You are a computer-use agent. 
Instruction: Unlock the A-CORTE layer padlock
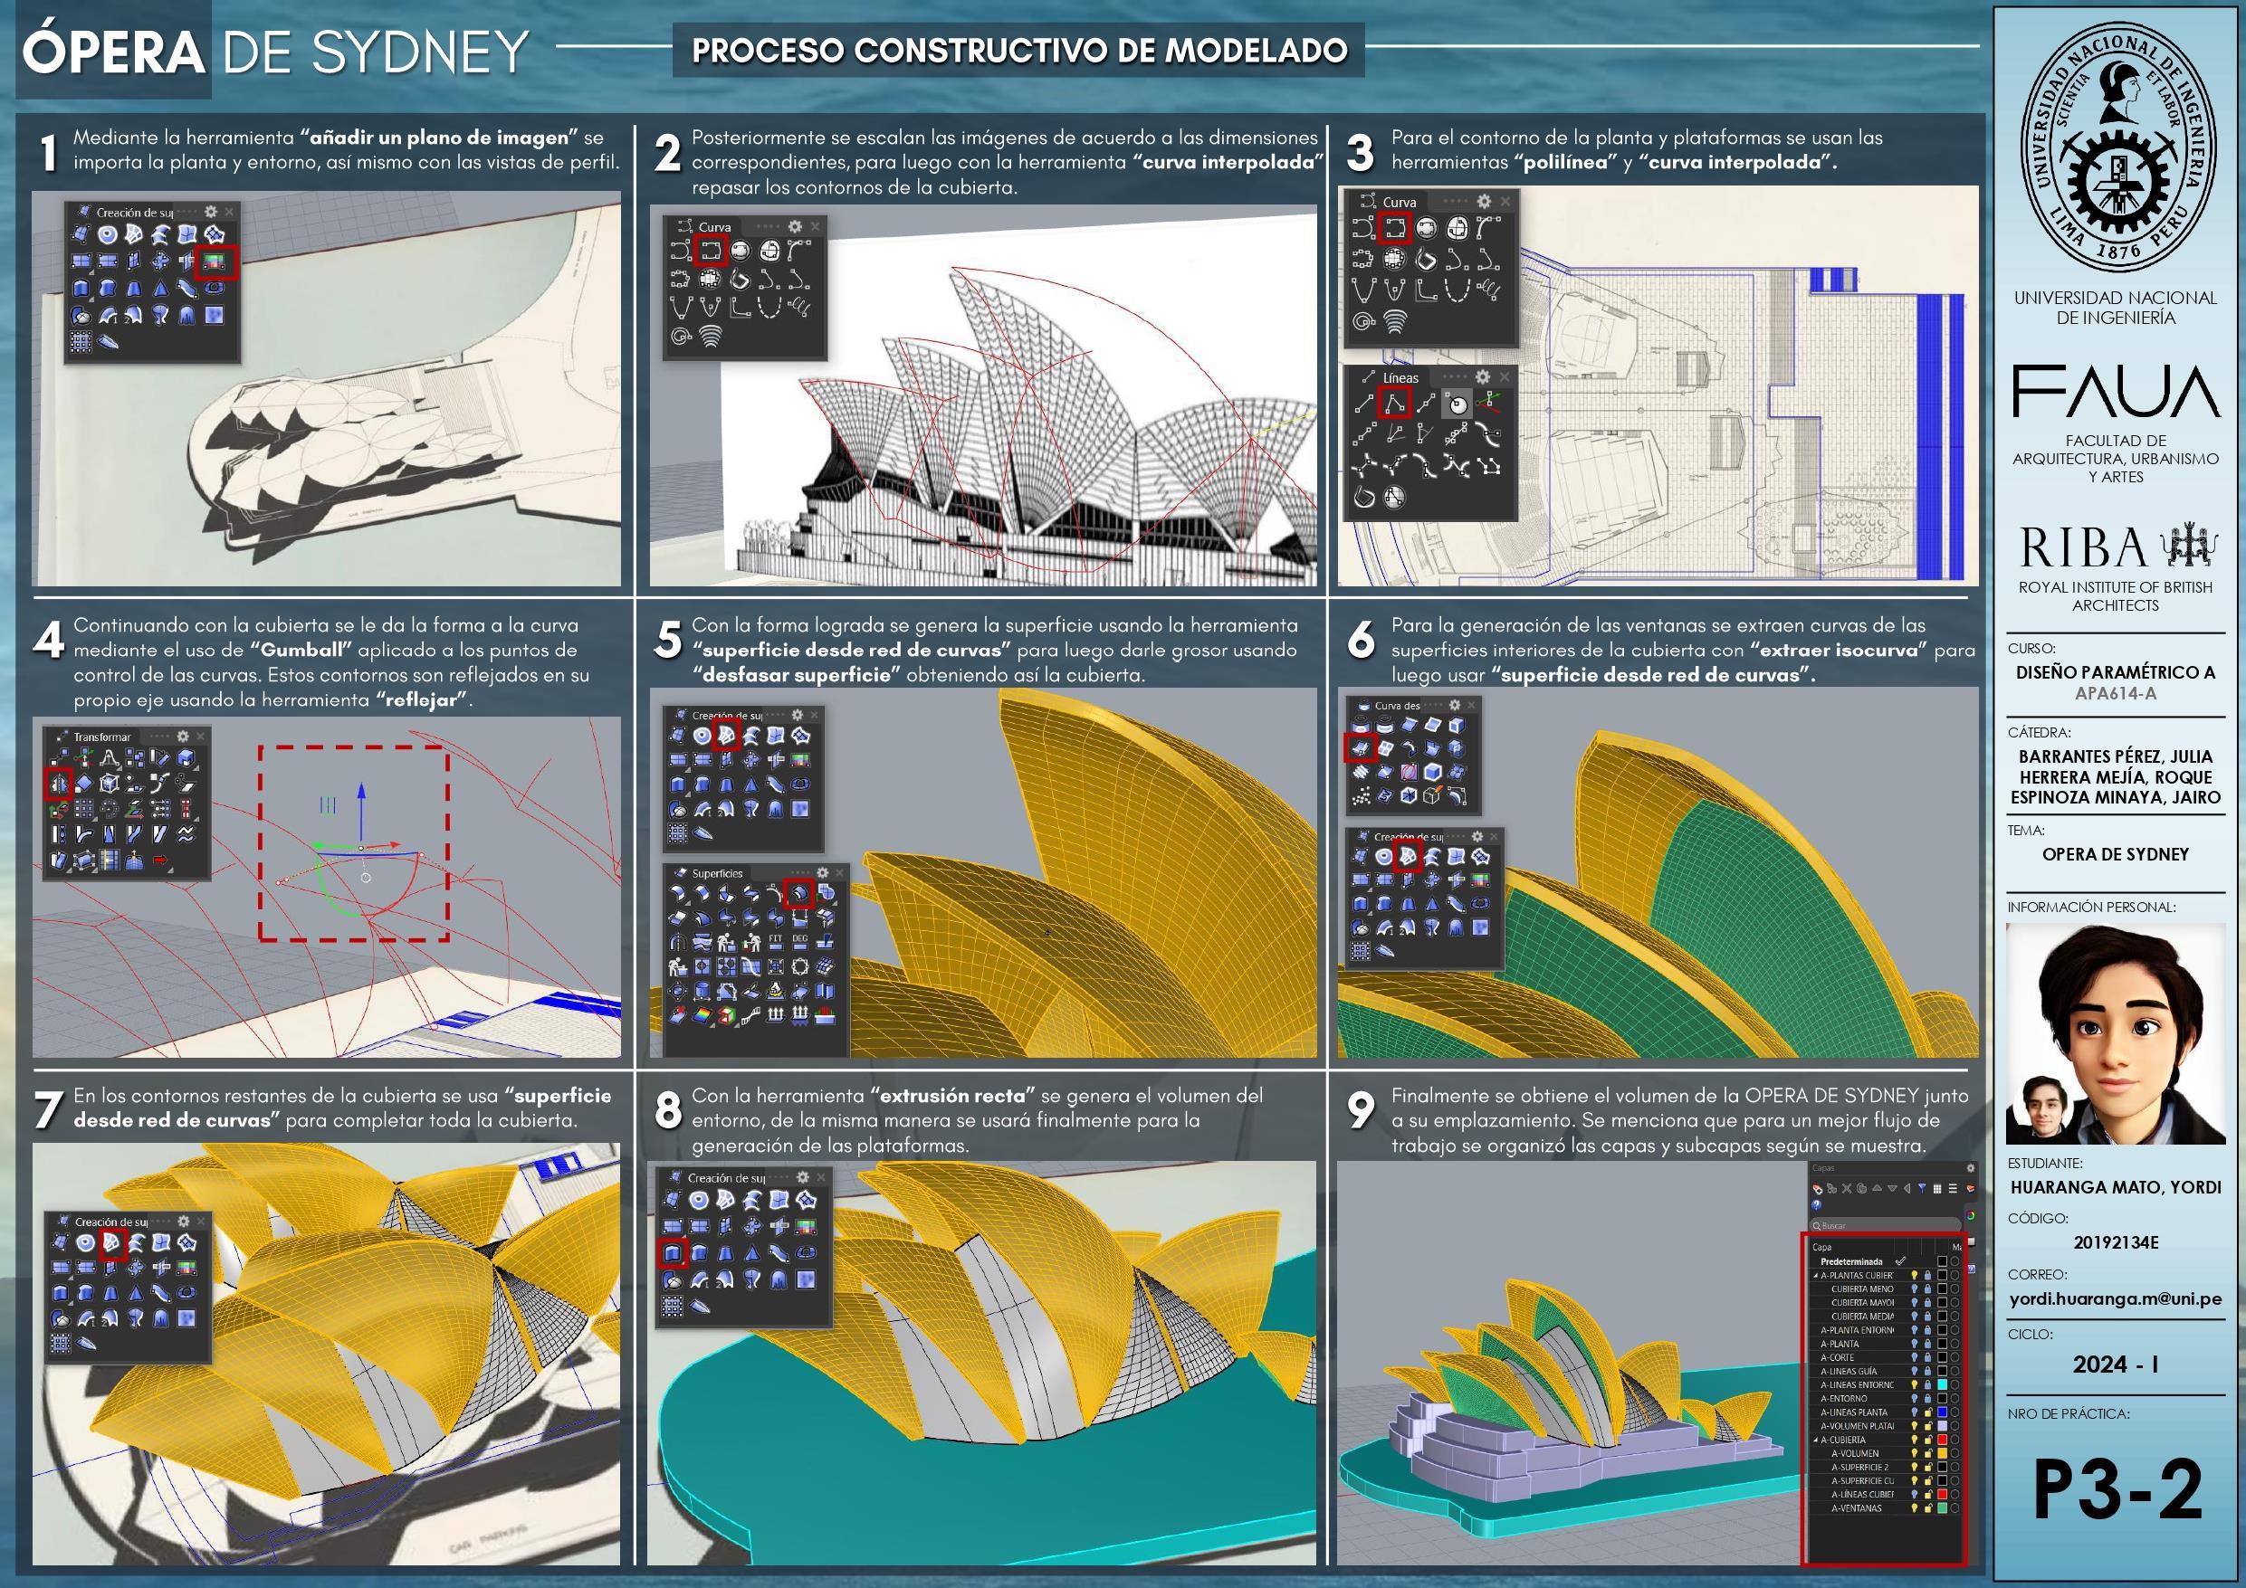pos(1928,1357)
